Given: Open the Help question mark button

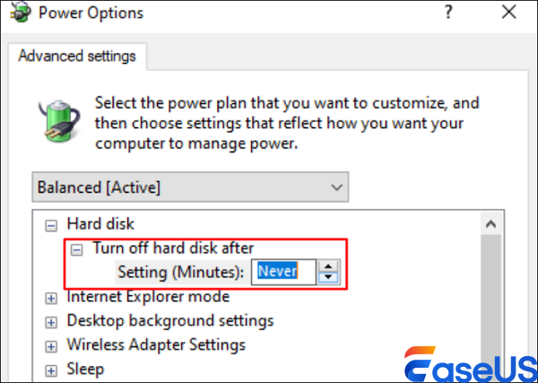Looking at the screenshot, I should click(x=445, y=13).
